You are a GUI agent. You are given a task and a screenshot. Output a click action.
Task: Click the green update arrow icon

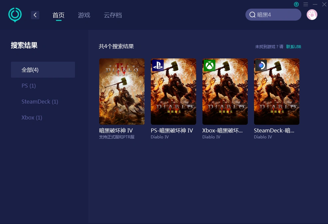(x=296, y=4)
